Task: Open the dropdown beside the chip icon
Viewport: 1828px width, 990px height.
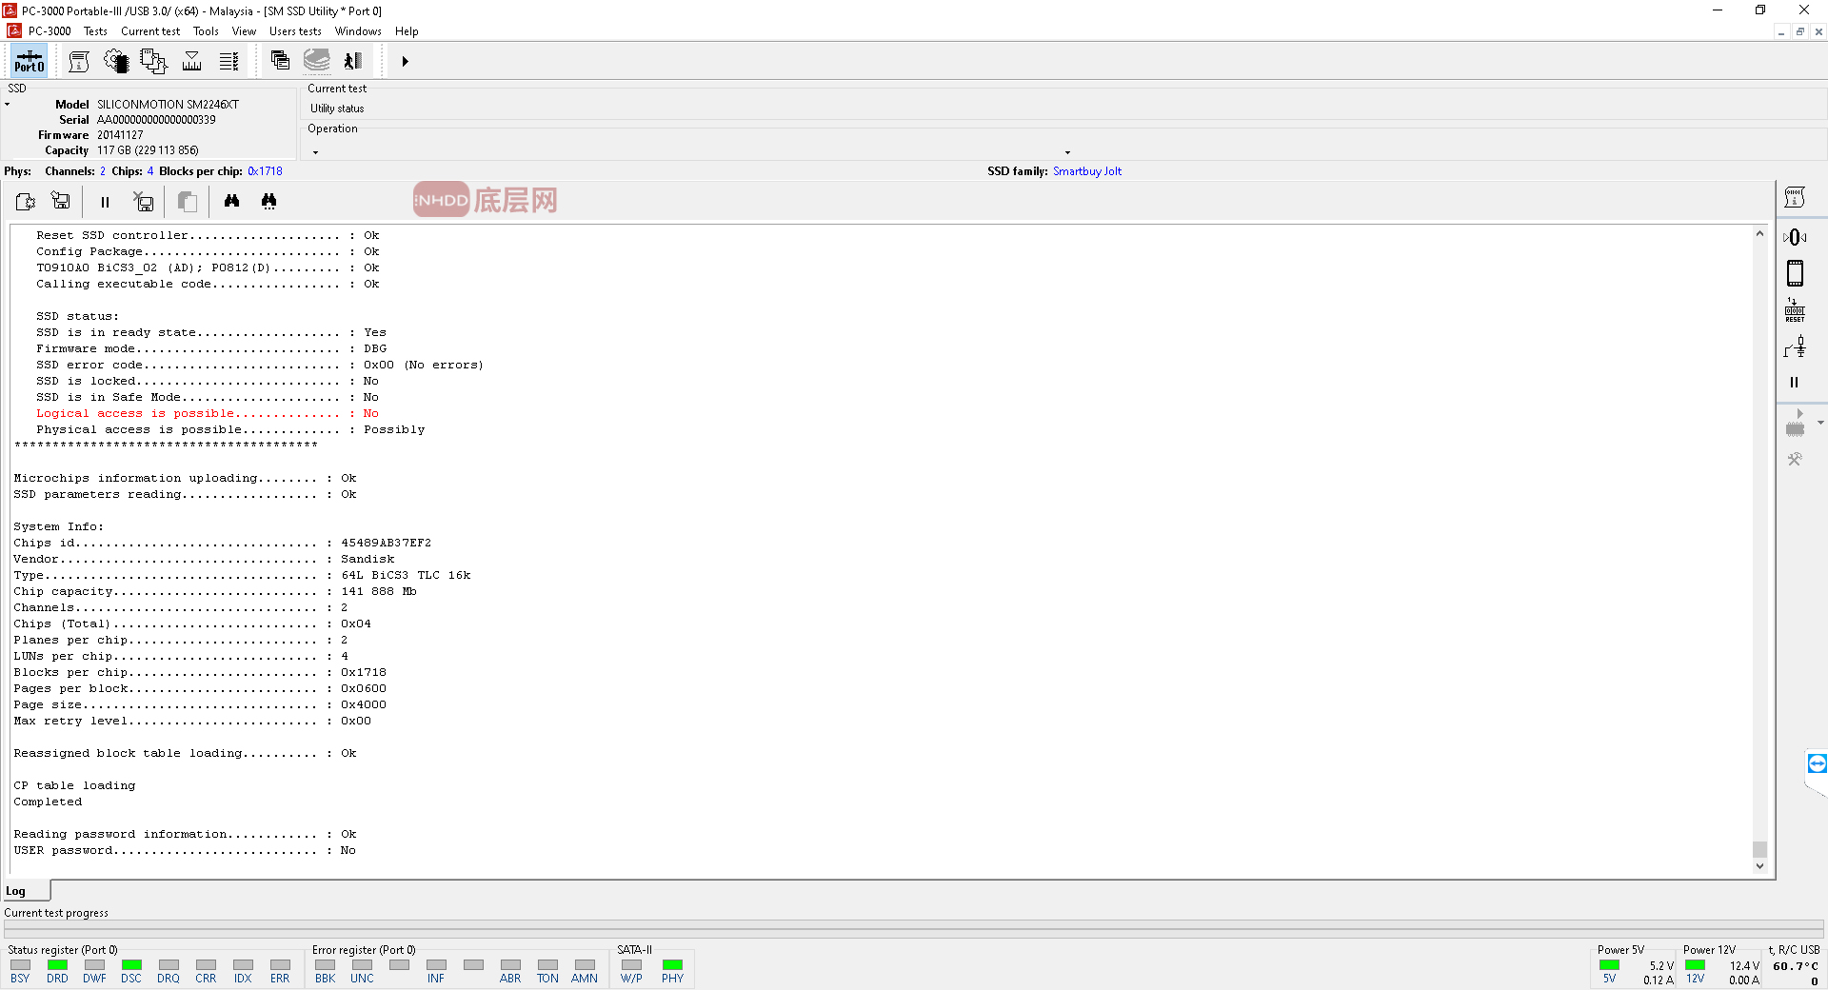Action: [x=1820, y=423]
